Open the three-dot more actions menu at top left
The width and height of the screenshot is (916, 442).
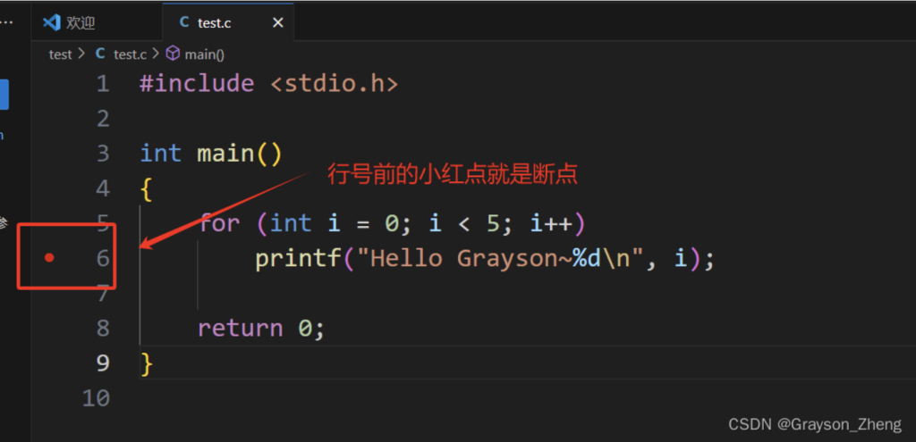[6, 21]
